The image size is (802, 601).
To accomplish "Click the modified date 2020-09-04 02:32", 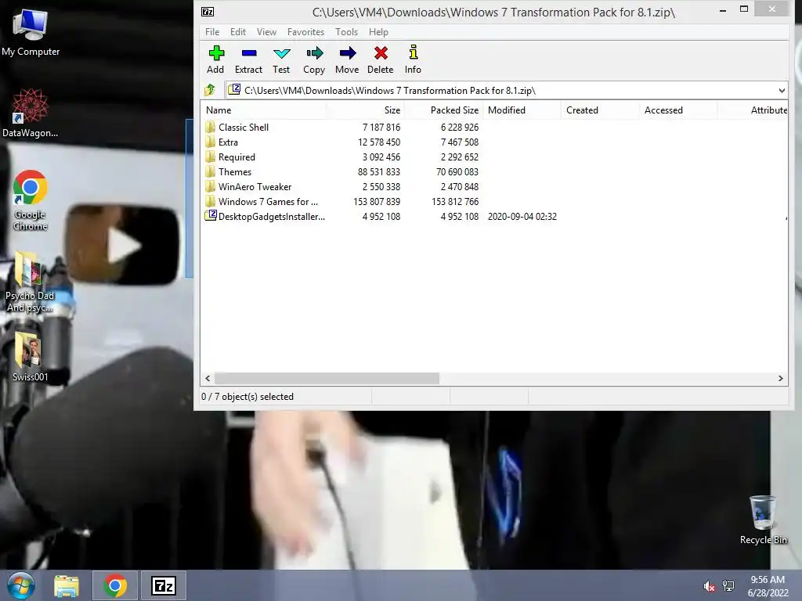I will pos(522,216).
